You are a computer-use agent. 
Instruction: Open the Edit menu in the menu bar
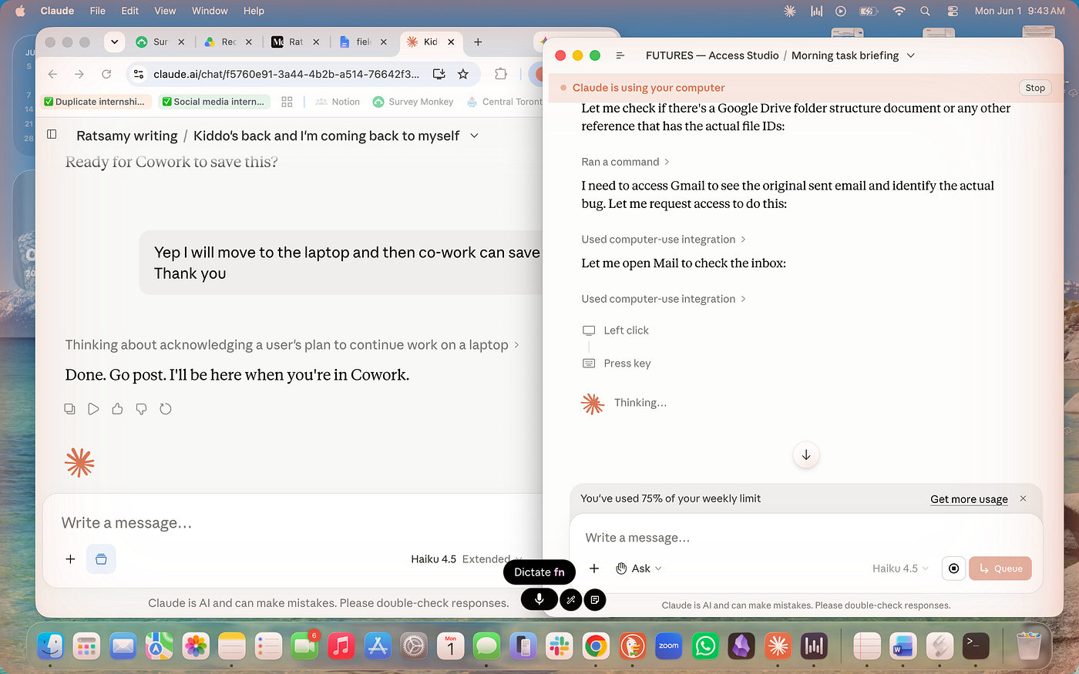[129, 11]
